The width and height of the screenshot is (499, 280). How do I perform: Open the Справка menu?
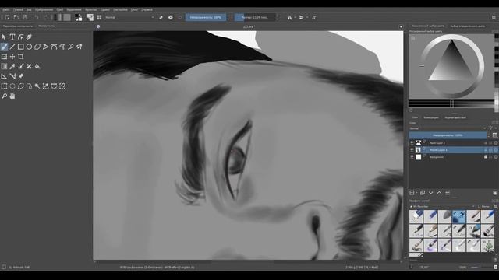point(147,9)
